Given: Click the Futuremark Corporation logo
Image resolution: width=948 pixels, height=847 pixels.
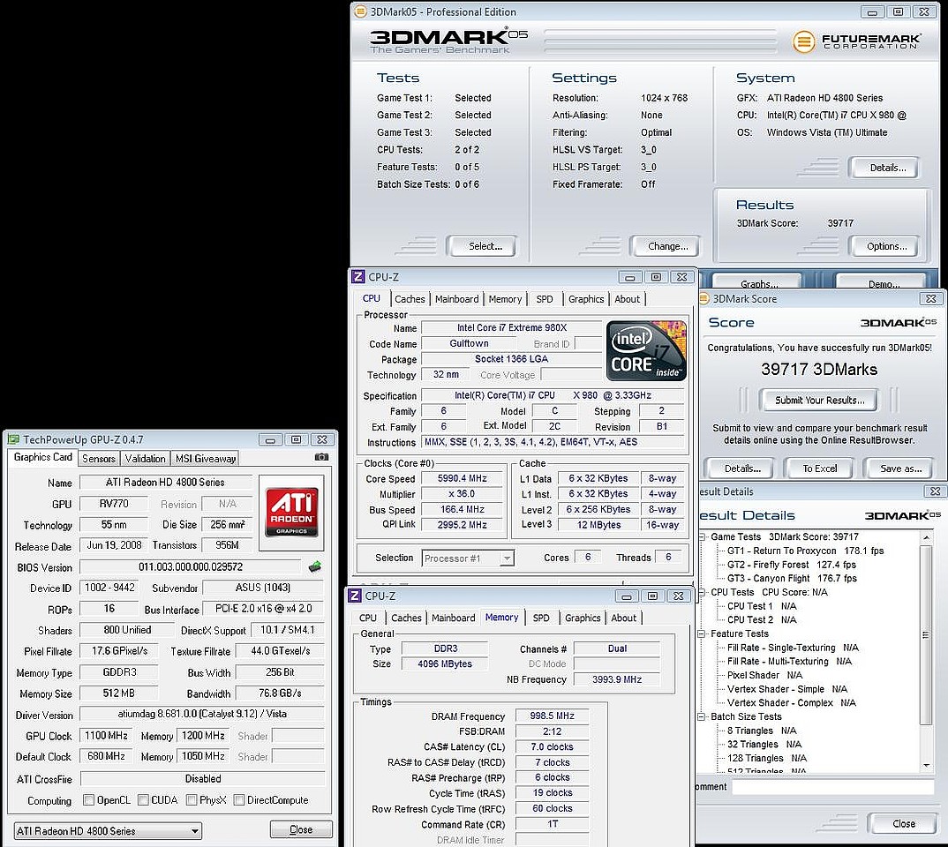Looking at the screenshot, I should point(856,41).
